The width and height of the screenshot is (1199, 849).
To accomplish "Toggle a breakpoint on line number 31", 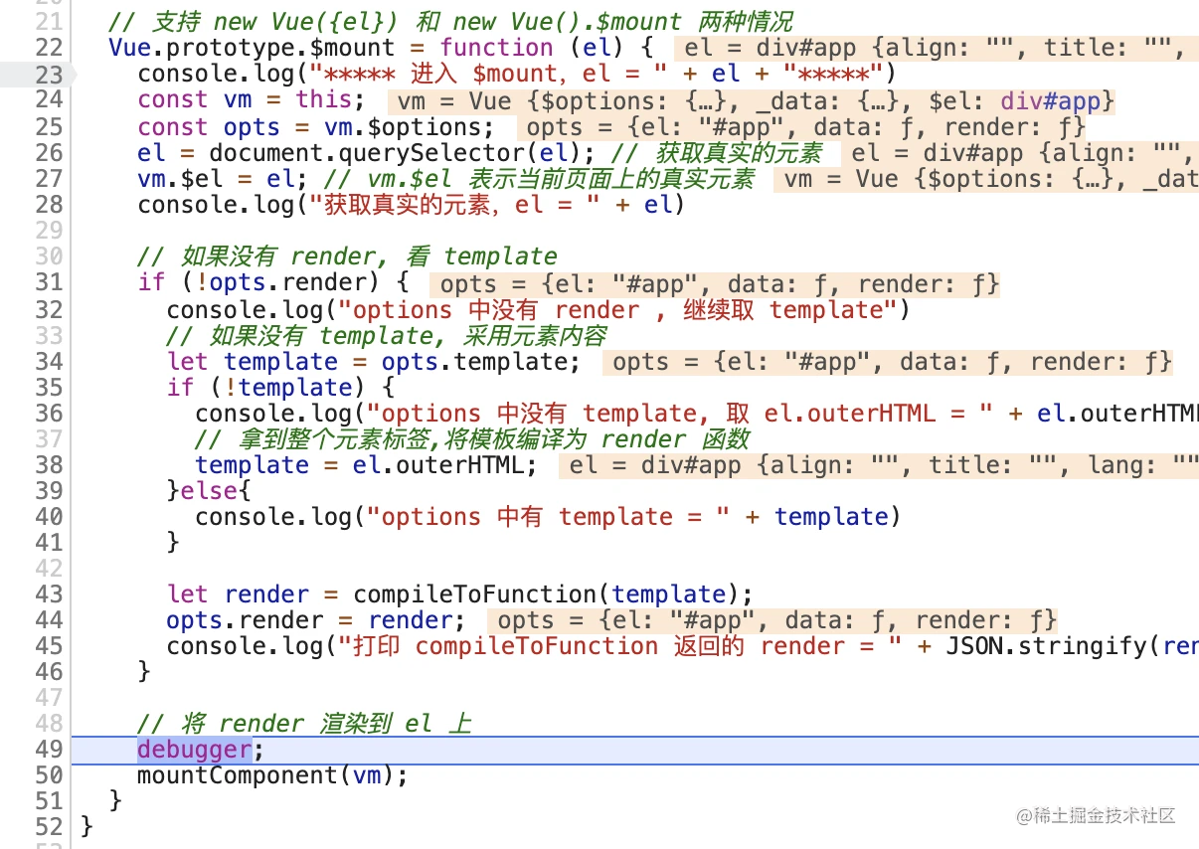I will coord(47,282).
